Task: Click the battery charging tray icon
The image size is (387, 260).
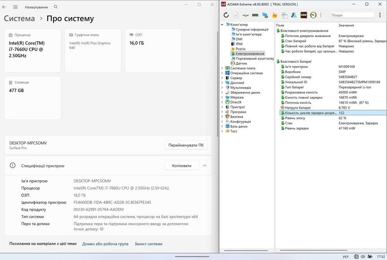Action: (x=370, y=257)
